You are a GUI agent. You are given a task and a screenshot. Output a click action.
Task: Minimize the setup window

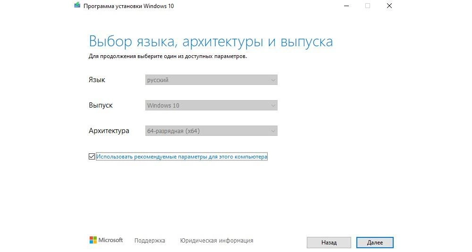[x=346, y=6]
